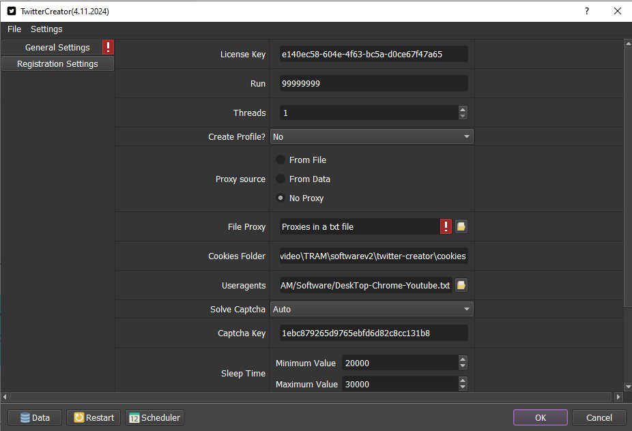632x431 pixels.
Task: Click the help question mark in title bar
Action: pyautogui.click(x=587, y=12)
